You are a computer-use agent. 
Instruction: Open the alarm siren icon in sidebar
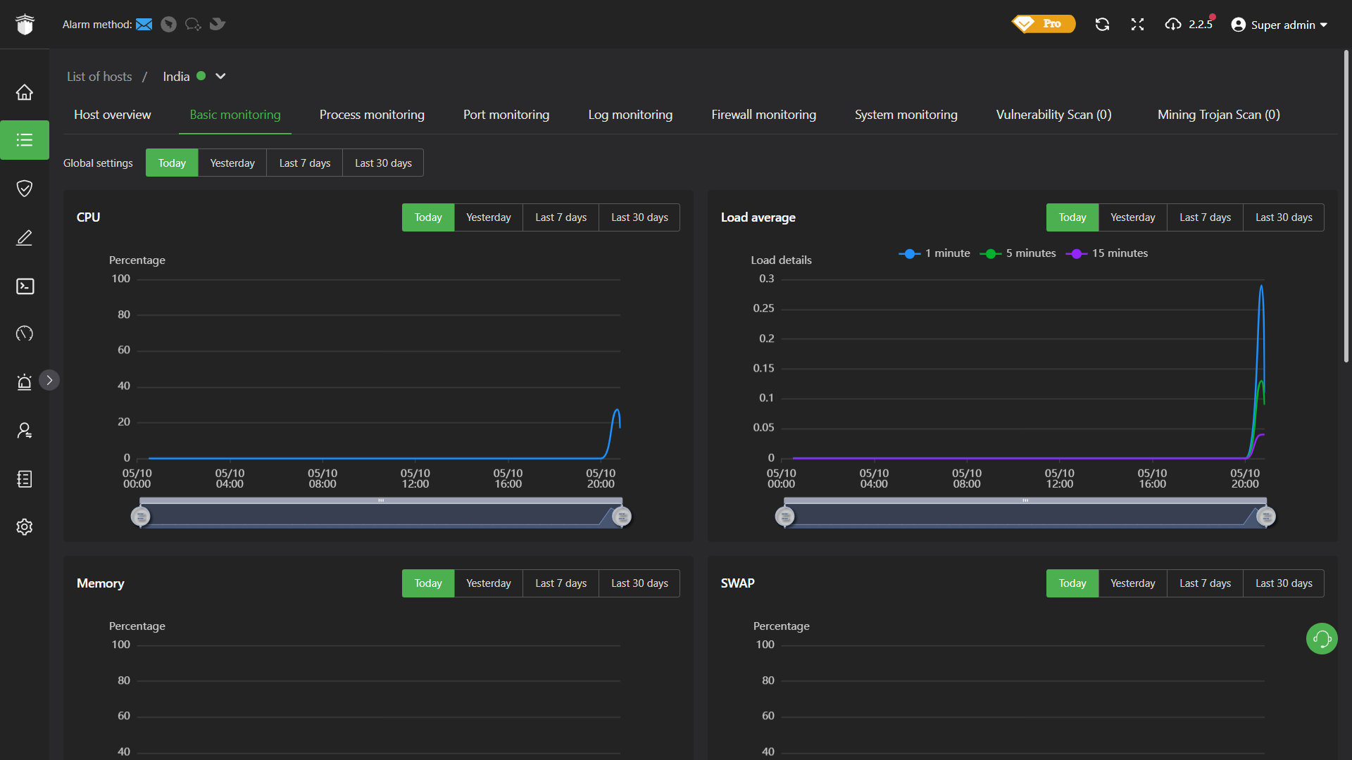tap(25, 382)
